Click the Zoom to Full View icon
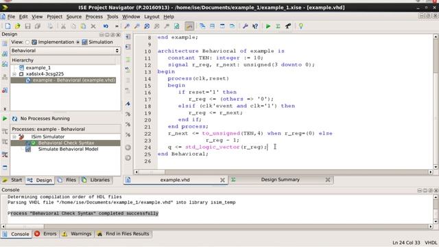439x247 pixels. pos(147,26)
